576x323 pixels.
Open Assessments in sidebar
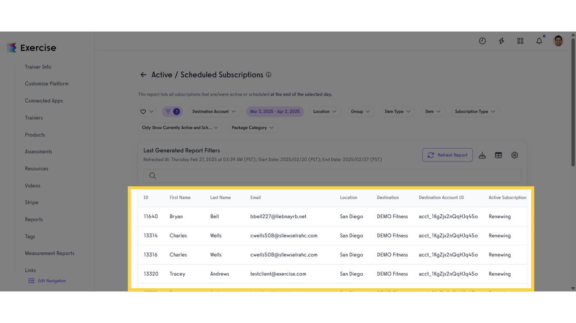(x=38, y=151)
